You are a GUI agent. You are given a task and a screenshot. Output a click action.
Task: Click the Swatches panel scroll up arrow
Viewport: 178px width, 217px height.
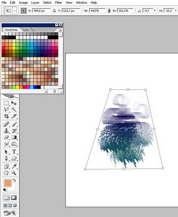[60, 34]
